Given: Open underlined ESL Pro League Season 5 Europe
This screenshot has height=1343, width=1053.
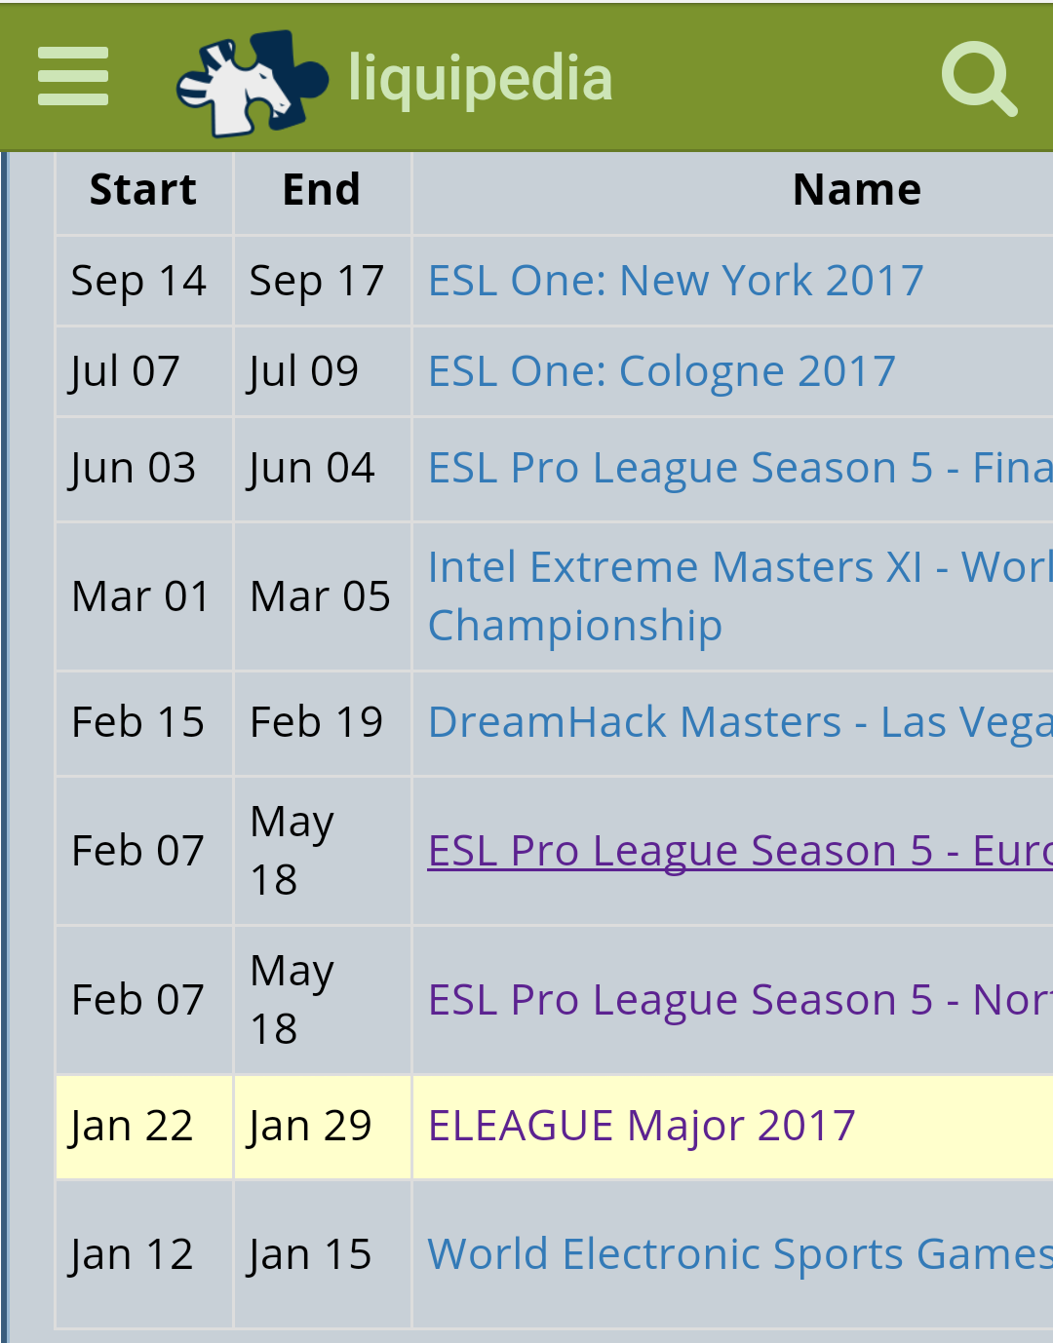Looking at the screenshot, I should (x=740, y=851).
